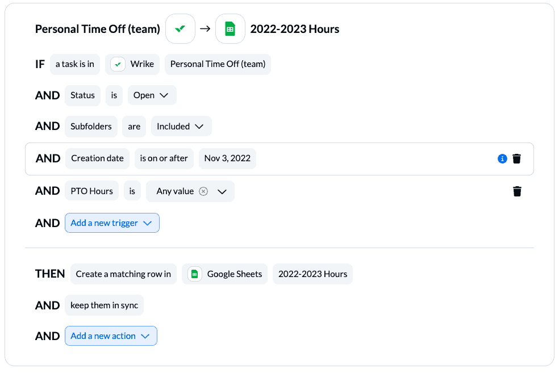The width and height of the screenshot is (559, 373).
Task: Delete the Creation date trigger via trash icon
Action: coord(516,158)
